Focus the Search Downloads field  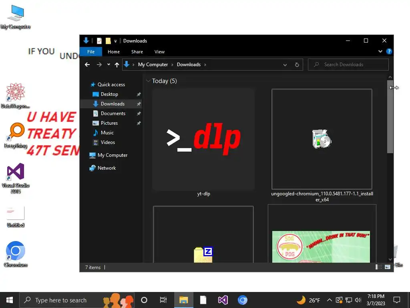coord(348,65)
